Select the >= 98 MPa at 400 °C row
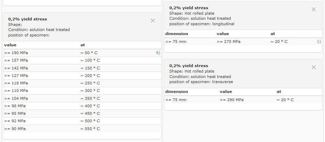The width and height of the screenshot is (325, 142). coord(82,106)
